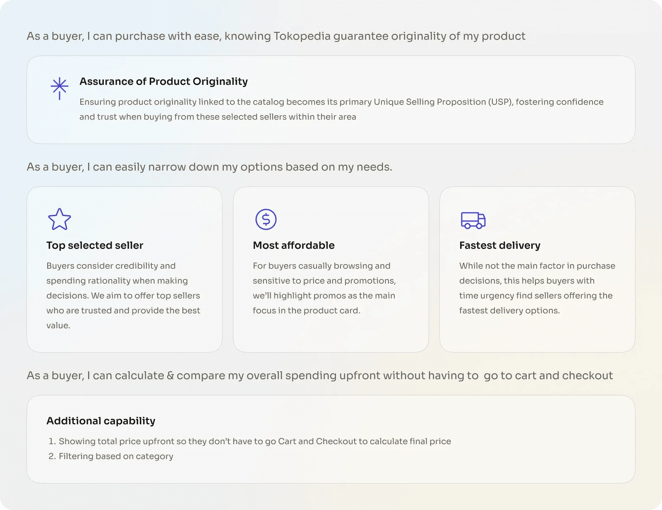Image resolution: width=662 pixels, height=510 pixels.
Task: Click the description about credibility and spending rationality
Action: 123,296
